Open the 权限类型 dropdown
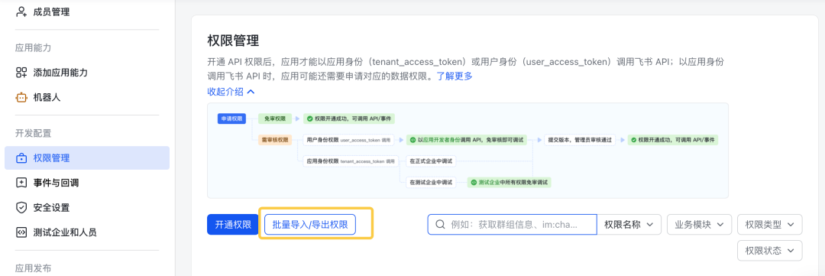Viewport: 825px width, 276px height. (770, 224)
